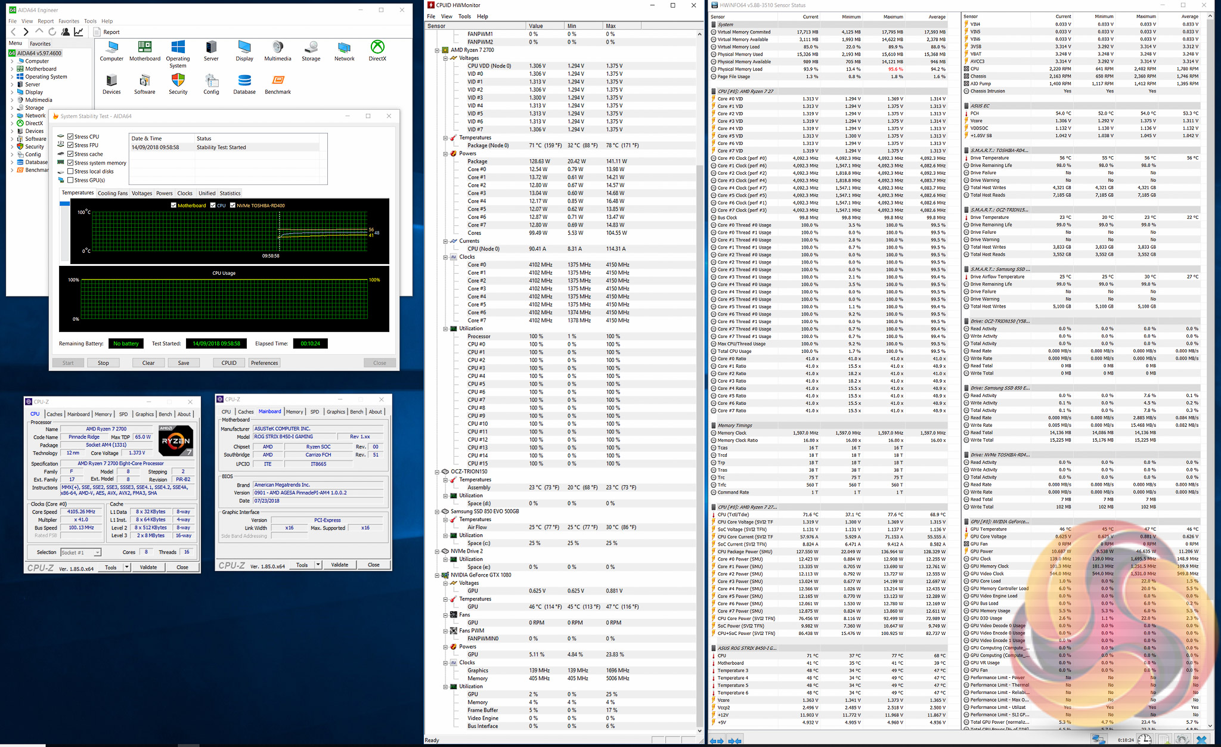Viewport: 1221px width, 747px height.
Task: Switch to the Cooling Fans tab
Action: [x=113, y=193]
